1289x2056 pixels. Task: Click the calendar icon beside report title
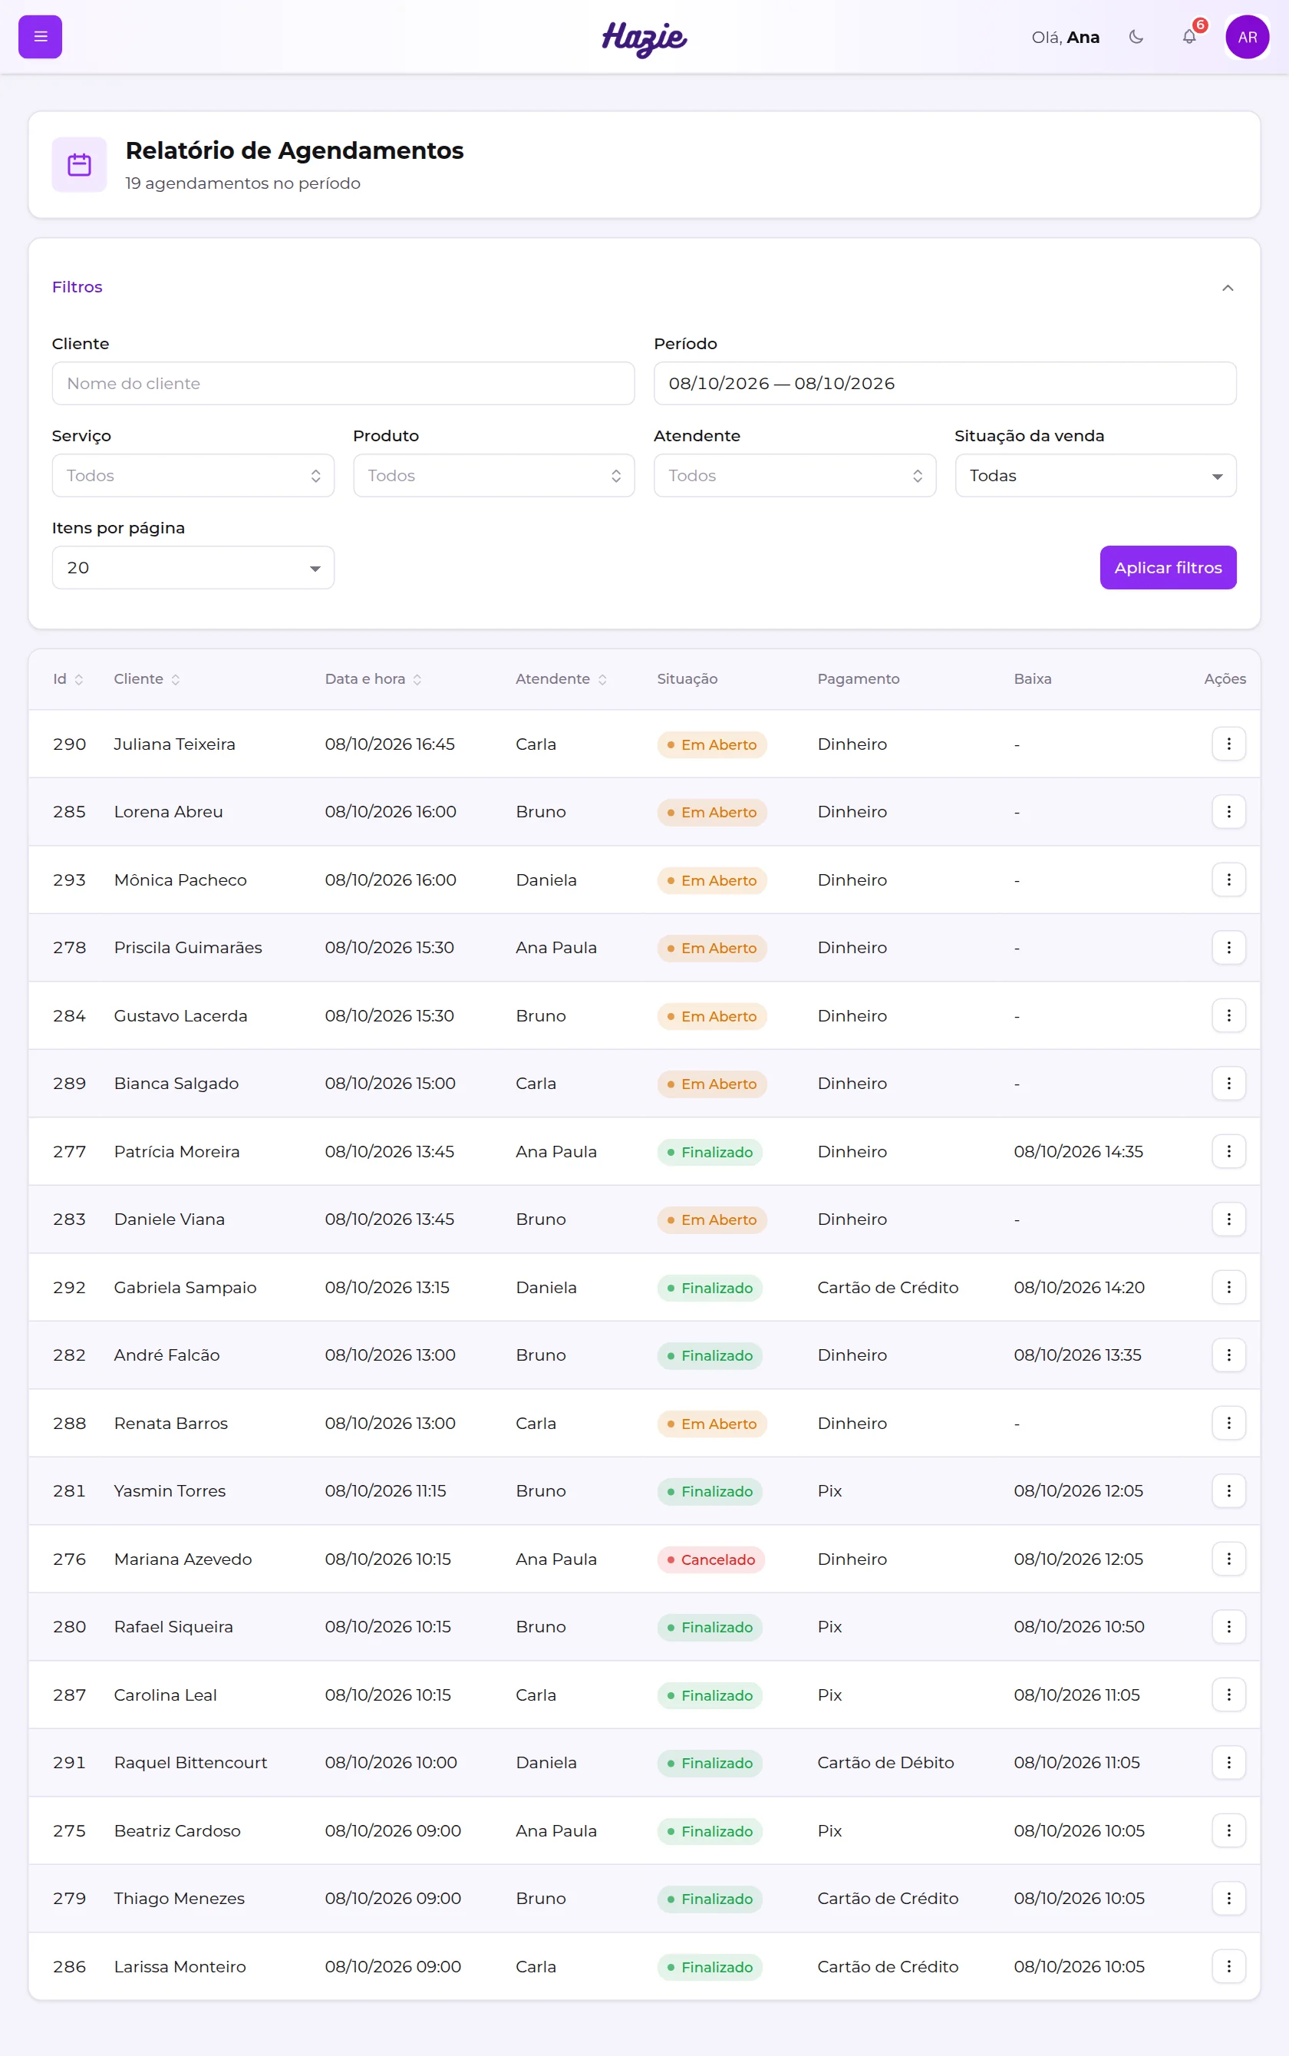(x=79, y=164)
